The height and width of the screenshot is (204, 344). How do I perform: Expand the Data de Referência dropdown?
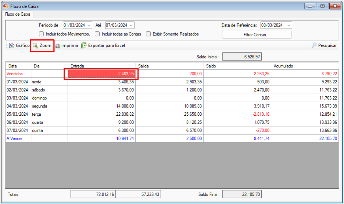coord(289,25)
